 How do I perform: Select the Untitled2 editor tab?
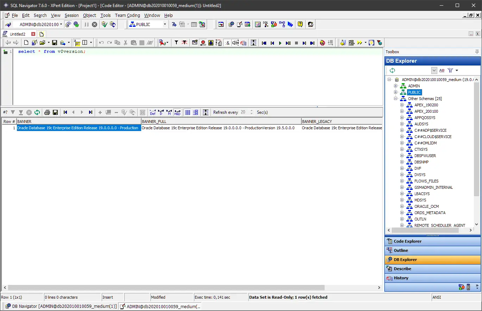pos(19,34)
